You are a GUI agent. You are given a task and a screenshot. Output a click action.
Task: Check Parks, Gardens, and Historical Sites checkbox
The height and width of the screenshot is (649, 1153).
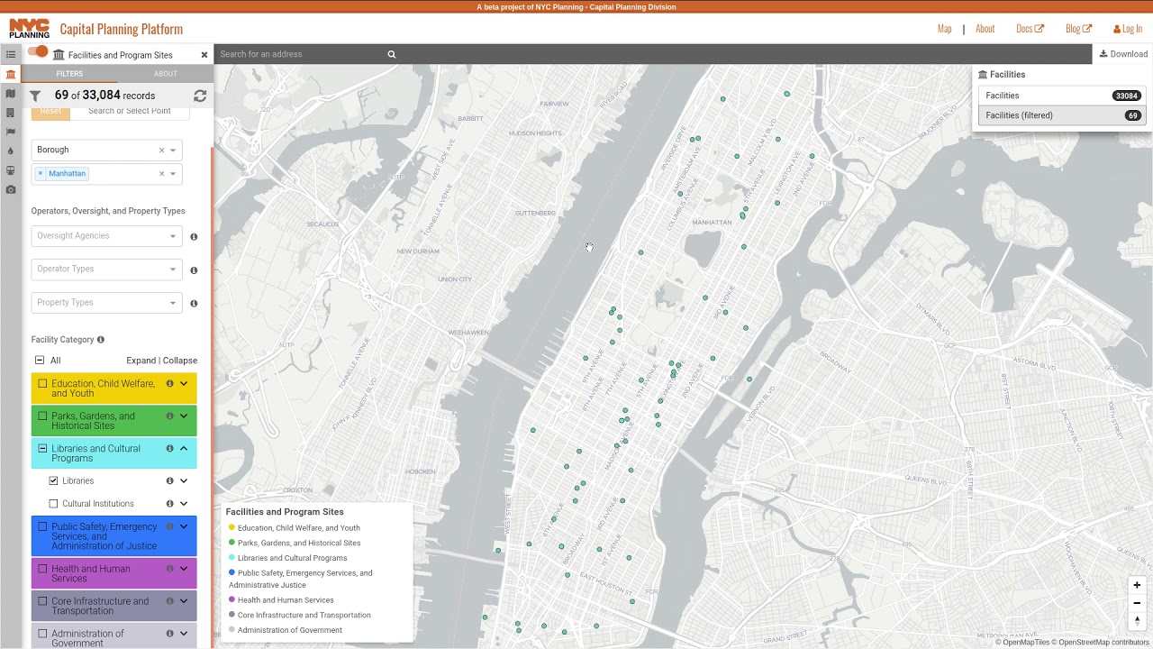[42, 416]
